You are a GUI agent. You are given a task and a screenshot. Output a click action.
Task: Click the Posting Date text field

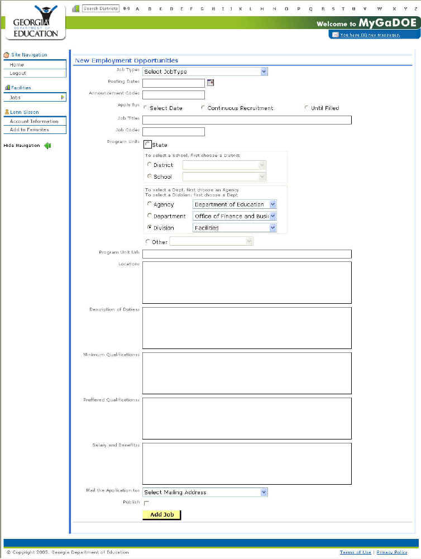click(x=174, y=83)
